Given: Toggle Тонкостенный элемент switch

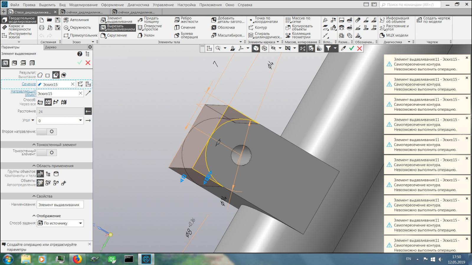Looking at the screenshot, I should tap(47, 153).
